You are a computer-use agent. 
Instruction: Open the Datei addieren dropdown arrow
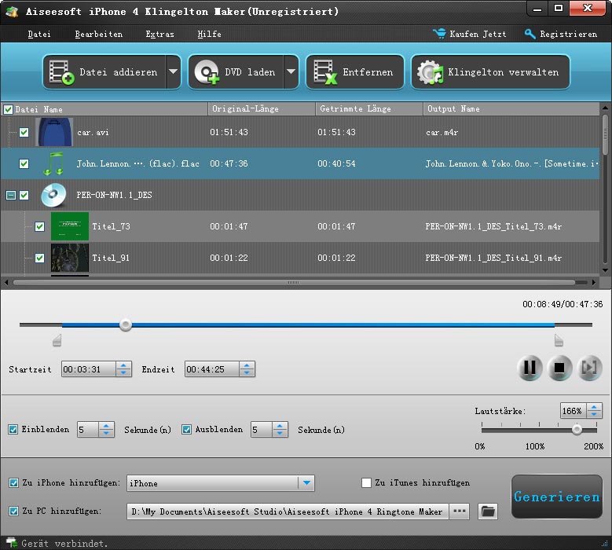click(173, 71)
